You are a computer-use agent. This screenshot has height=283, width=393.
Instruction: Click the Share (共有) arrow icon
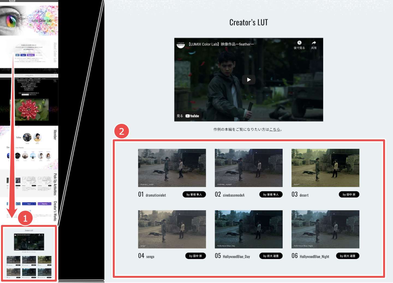click(x=314, y=43)
